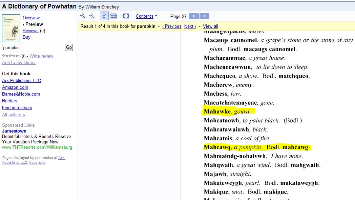Open the Overview section
The image size is (355, 200).
(31, 18)
